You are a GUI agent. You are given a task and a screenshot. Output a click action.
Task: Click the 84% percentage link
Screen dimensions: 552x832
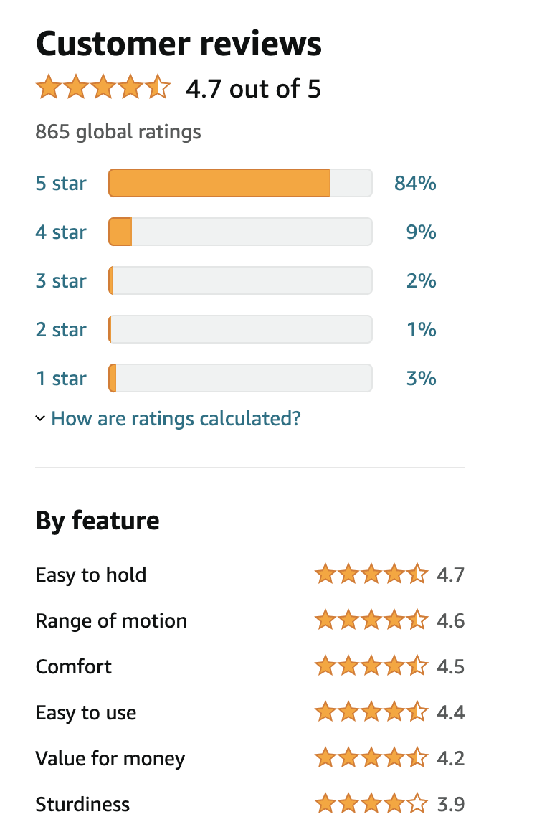[x=415, y=184]
